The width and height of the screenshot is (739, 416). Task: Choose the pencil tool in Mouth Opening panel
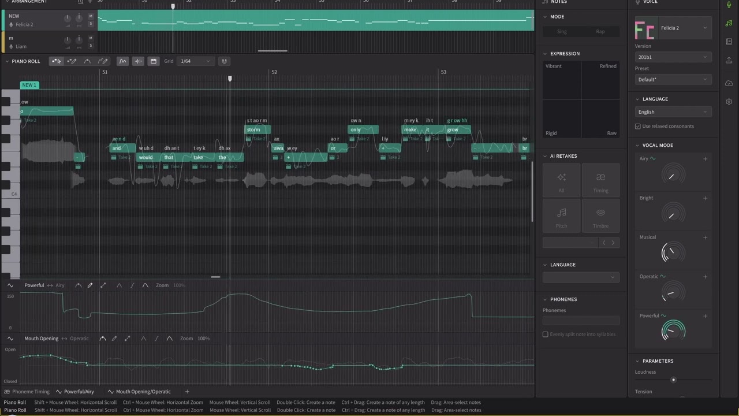click(x=114, y=339)
